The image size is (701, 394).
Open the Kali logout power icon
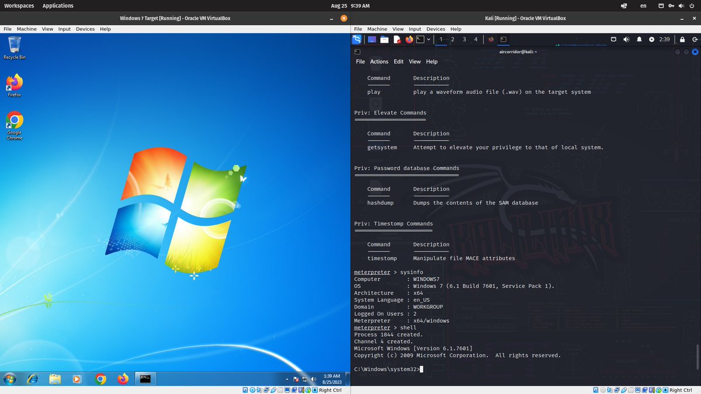[694, 39]
